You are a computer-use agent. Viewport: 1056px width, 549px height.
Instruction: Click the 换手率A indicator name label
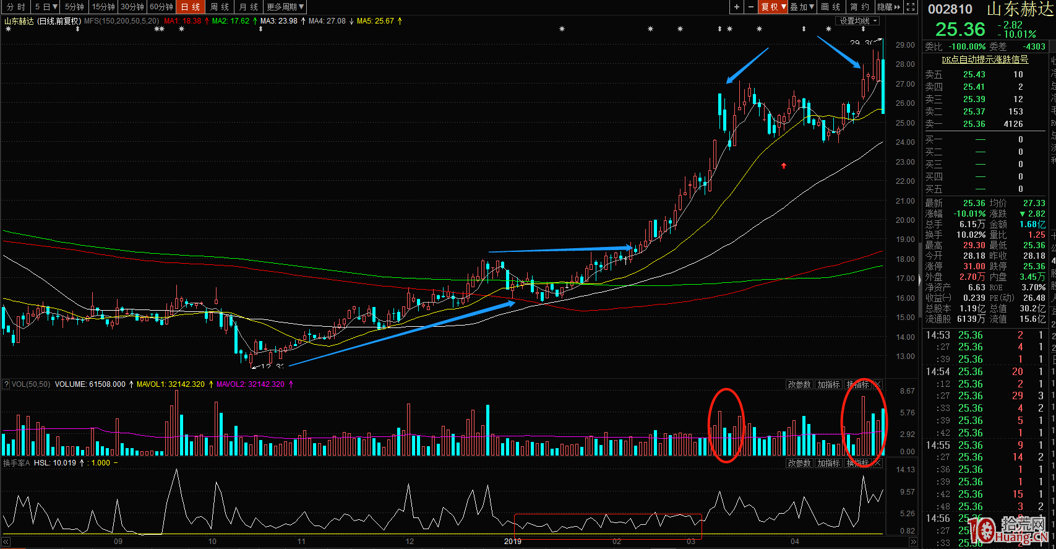click(17, 463)
